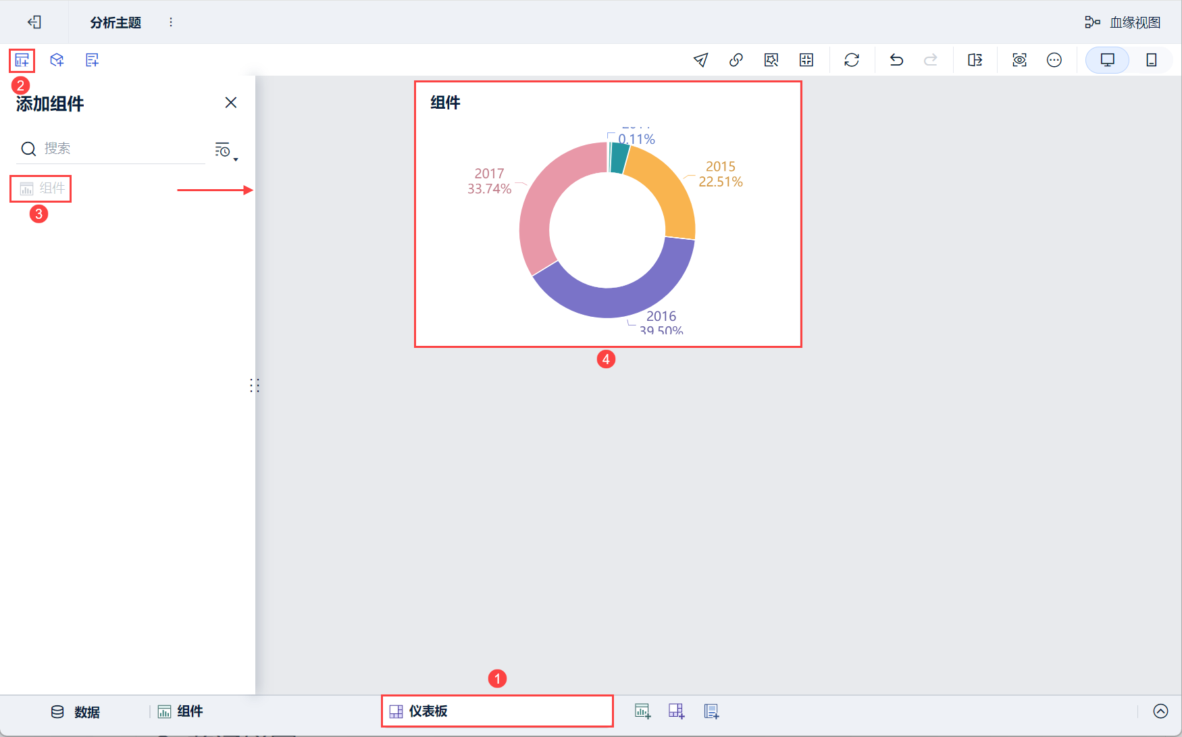Expand the bottom bar with the circled arrow

pos(1161,711)
